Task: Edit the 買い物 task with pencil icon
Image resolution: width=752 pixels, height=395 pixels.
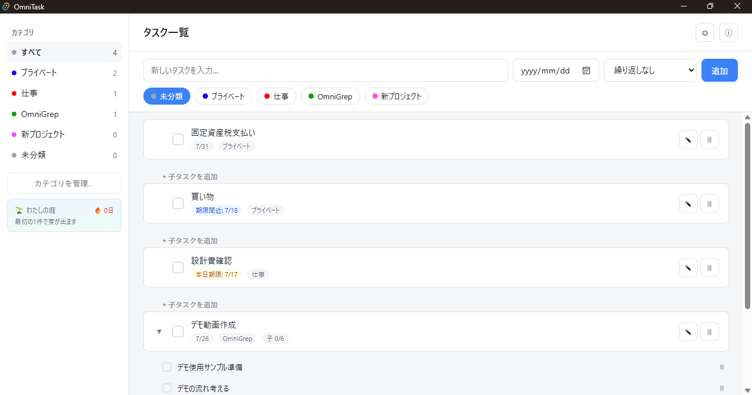Action: coord(689,203)
